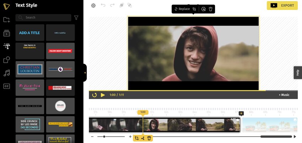Zoom in the timeline with plus
The height and width of the screenshot is (143, 302).
click(130, 137)
